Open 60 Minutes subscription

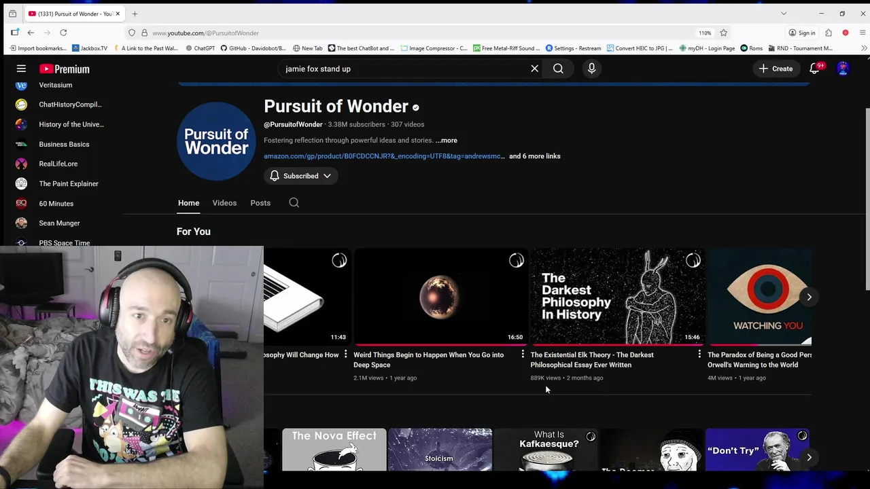pyautogui.click(x=58, y=203)
